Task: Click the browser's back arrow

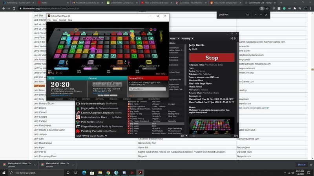Action: (x=4, y=9)
